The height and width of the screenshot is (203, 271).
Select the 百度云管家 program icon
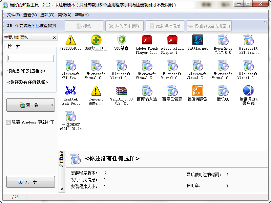coord(172,91)
